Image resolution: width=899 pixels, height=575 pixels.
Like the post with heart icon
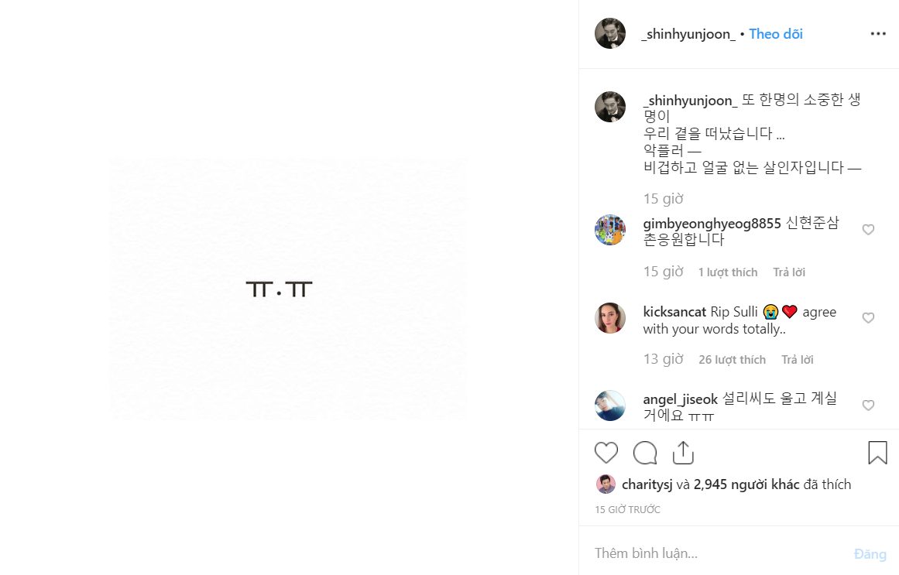606,453
